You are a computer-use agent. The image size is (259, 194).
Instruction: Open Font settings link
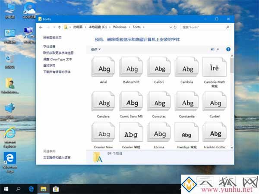[x=49, y=47]
